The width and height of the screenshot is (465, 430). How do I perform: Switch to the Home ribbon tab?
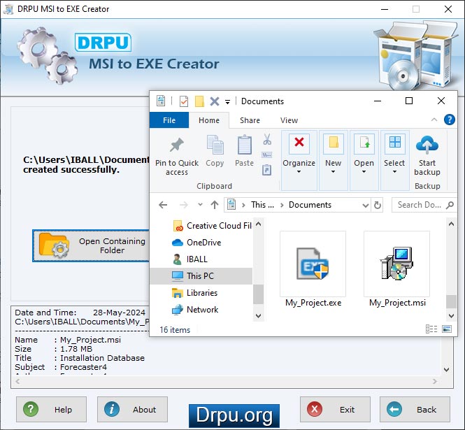(x=209, y=120)
